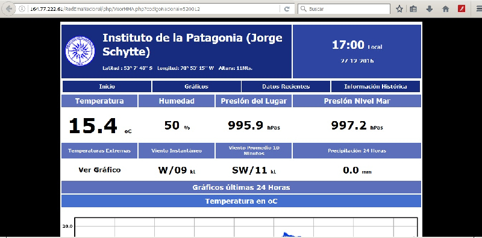The image size is (482, 238).
Task: Click the Gráficos últimas 24 Horas banner
Action: pos(241,187)
